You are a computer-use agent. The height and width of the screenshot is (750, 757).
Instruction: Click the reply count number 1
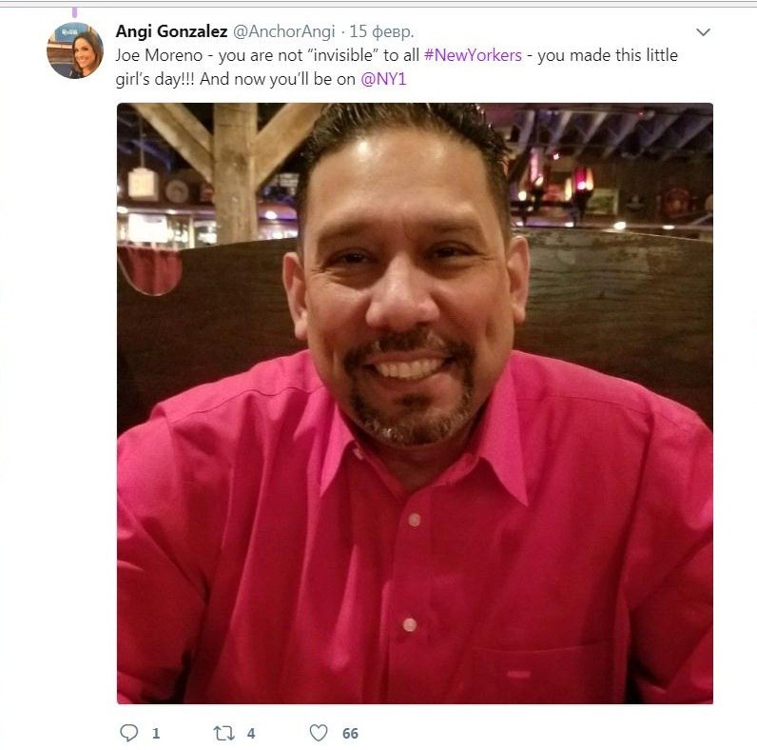(x=156, y=734)
